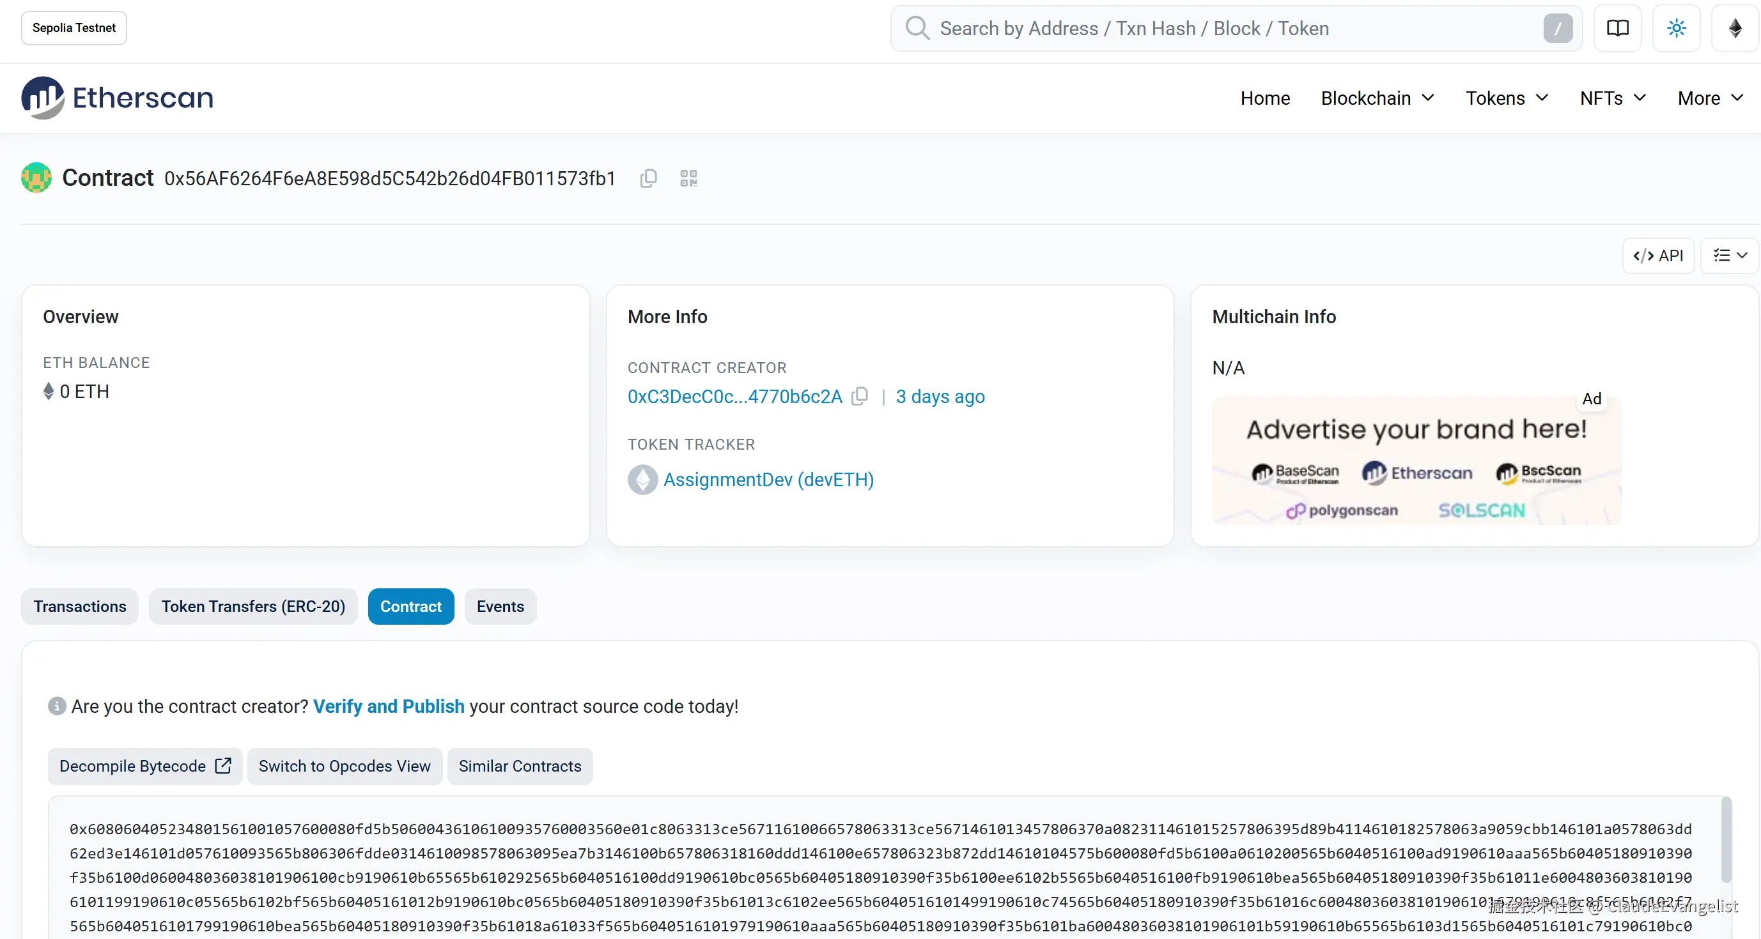Open the list options dropdown beside API
1761x939 pixels.
1730,256
